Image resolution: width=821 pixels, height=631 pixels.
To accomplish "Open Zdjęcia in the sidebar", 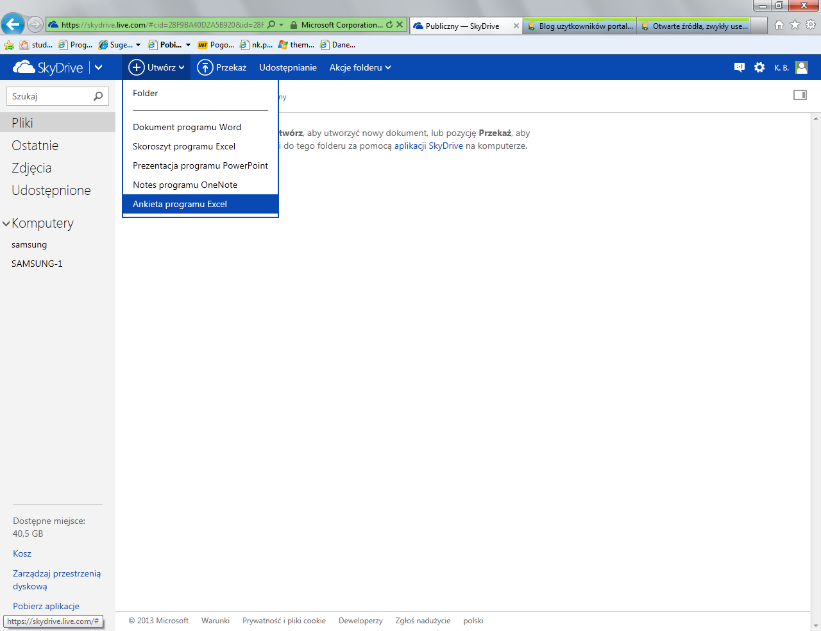I will (31, 168).
